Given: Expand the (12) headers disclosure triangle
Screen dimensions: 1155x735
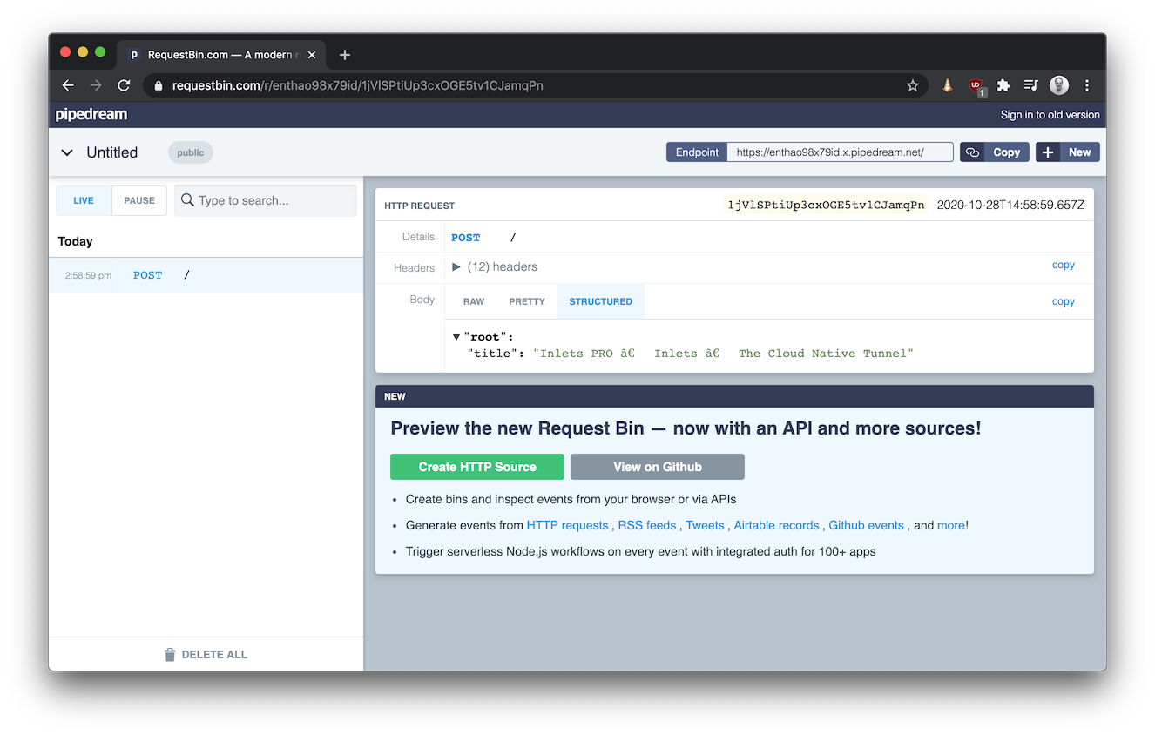Looking at the screenshot, I should (x=456, y=267).
